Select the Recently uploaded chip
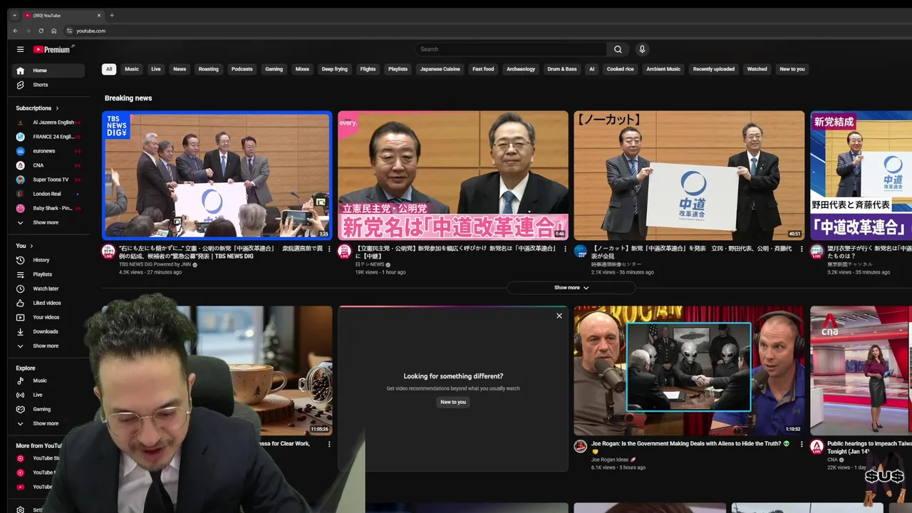Viewport: 912px width, 513px height. click(714, 69)
